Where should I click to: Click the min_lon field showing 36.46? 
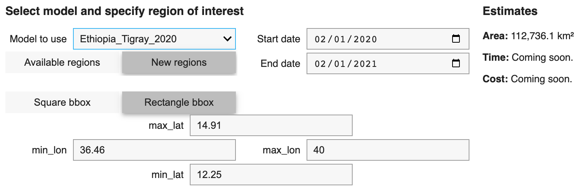[154, 150]
